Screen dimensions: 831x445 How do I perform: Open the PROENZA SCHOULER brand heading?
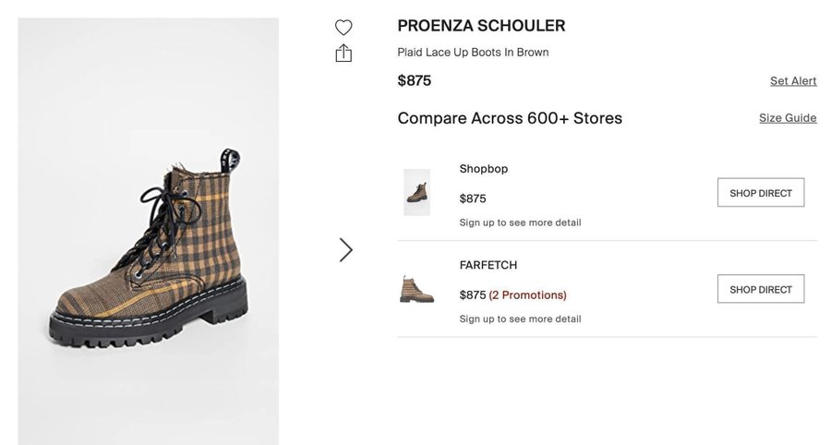(x=481, y=26)
